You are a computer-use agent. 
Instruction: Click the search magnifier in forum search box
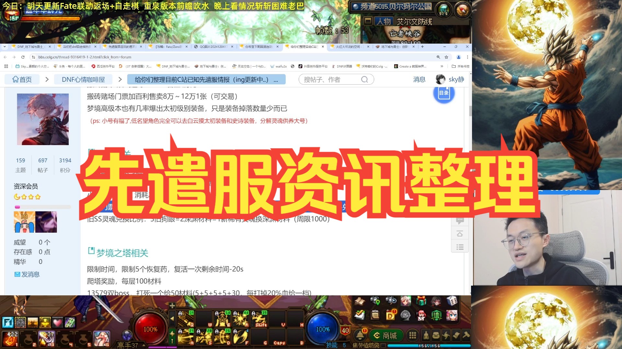click(x=364, y=79)
